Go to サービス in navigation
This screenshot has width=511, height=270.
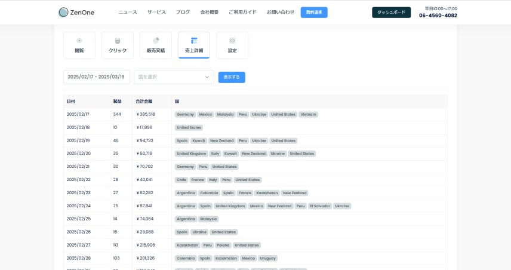click(156, 12)
